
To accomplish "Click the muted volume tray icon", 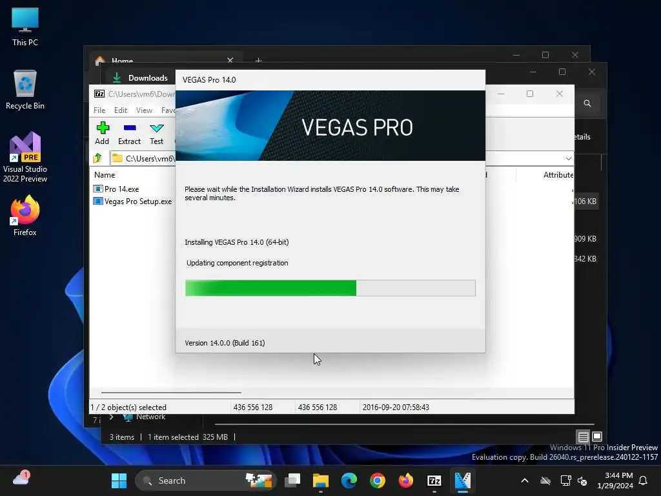I will (x=582, y=480).
